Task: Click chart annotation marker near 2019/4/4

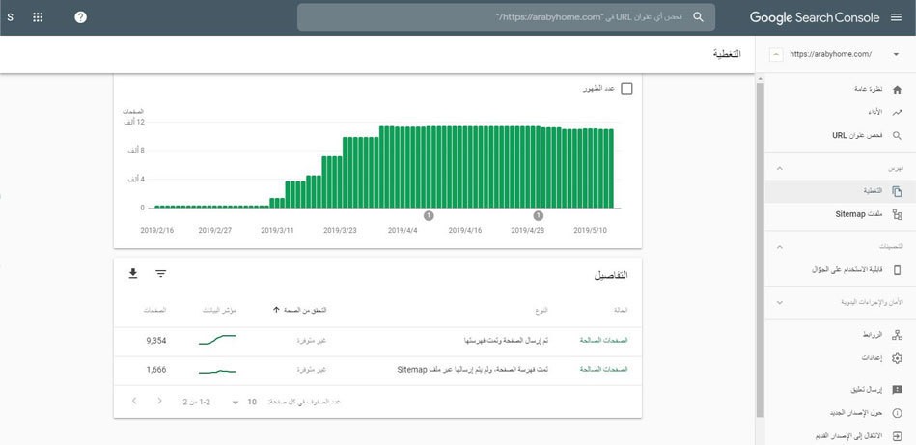Action: (429, 216)
